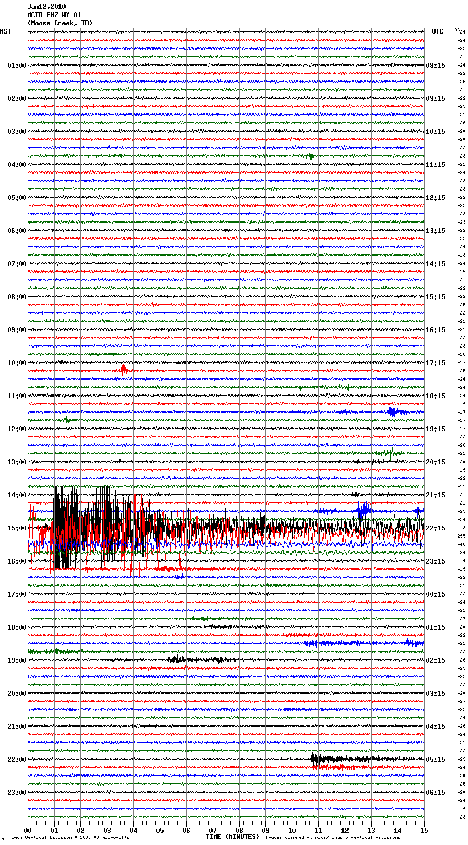This screenshot has width=468, height=845.
Task: Select the 10:15 UTC time label
Action: pos(436,132)
